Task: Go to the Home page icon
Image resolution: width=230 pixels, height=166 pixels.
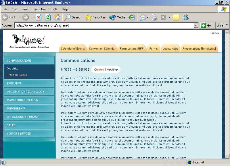Action: (x=57, y=17)
